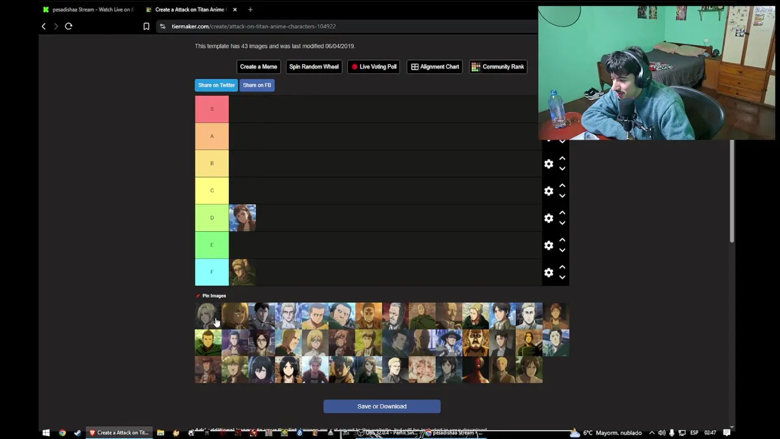Close the Attack on Titan tab
This screenshot has height=439, width=780.
[x=235, y=10]
